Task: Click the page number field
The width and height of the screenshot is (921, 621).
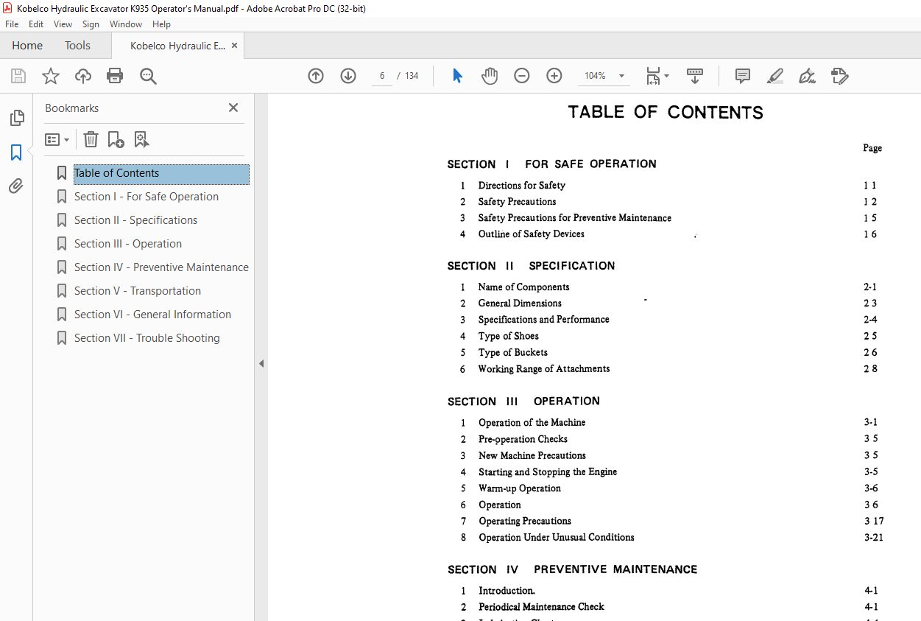Action: [382, 76]
